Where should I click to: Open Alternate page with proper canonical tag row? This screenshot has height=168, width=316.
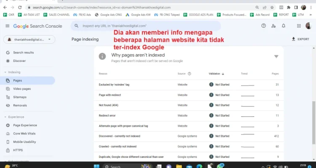[x=189, y=126]
